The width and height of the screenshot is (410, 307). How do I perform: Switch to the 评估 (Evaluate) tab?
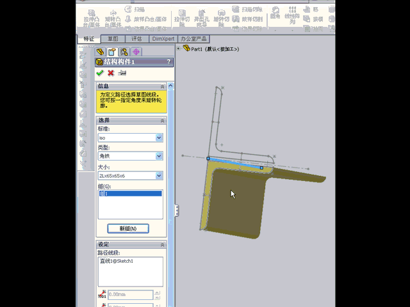(136, 39)
